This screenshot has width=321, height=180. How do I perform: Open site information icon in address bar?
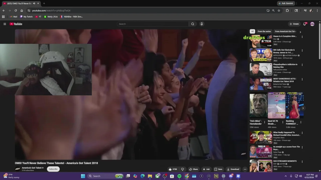tap(29, 10)
